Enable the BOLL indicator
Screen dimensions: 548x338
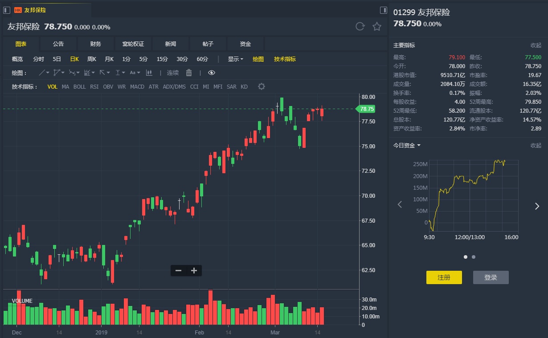click(x=79, y=87)
